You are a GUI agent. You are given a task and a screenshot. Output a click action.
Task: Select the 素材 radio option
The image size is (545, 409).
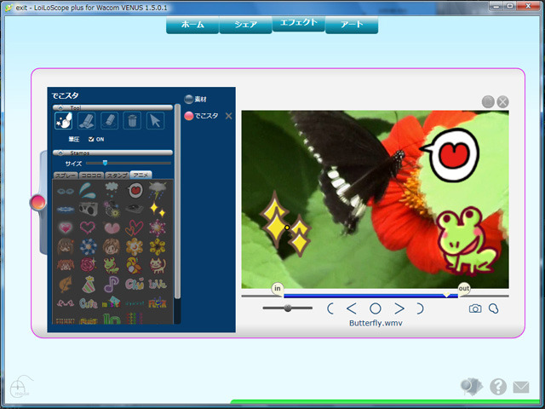pos(189,99)
